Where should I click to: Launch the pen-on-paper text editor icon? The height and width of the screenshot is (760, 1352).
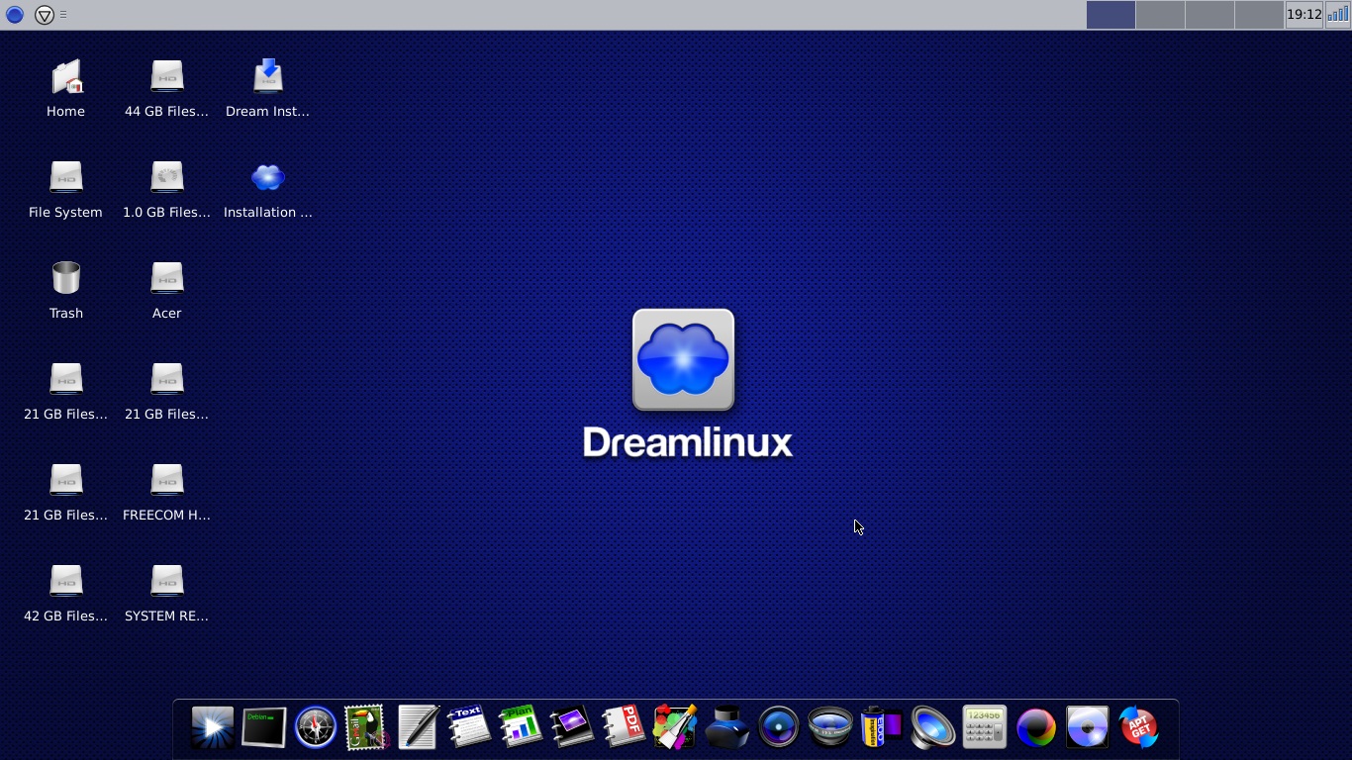pos(418,727)
